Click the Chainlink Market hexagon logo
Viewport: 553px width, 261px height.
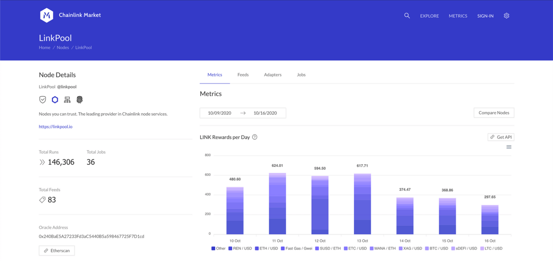coord(46,15)
